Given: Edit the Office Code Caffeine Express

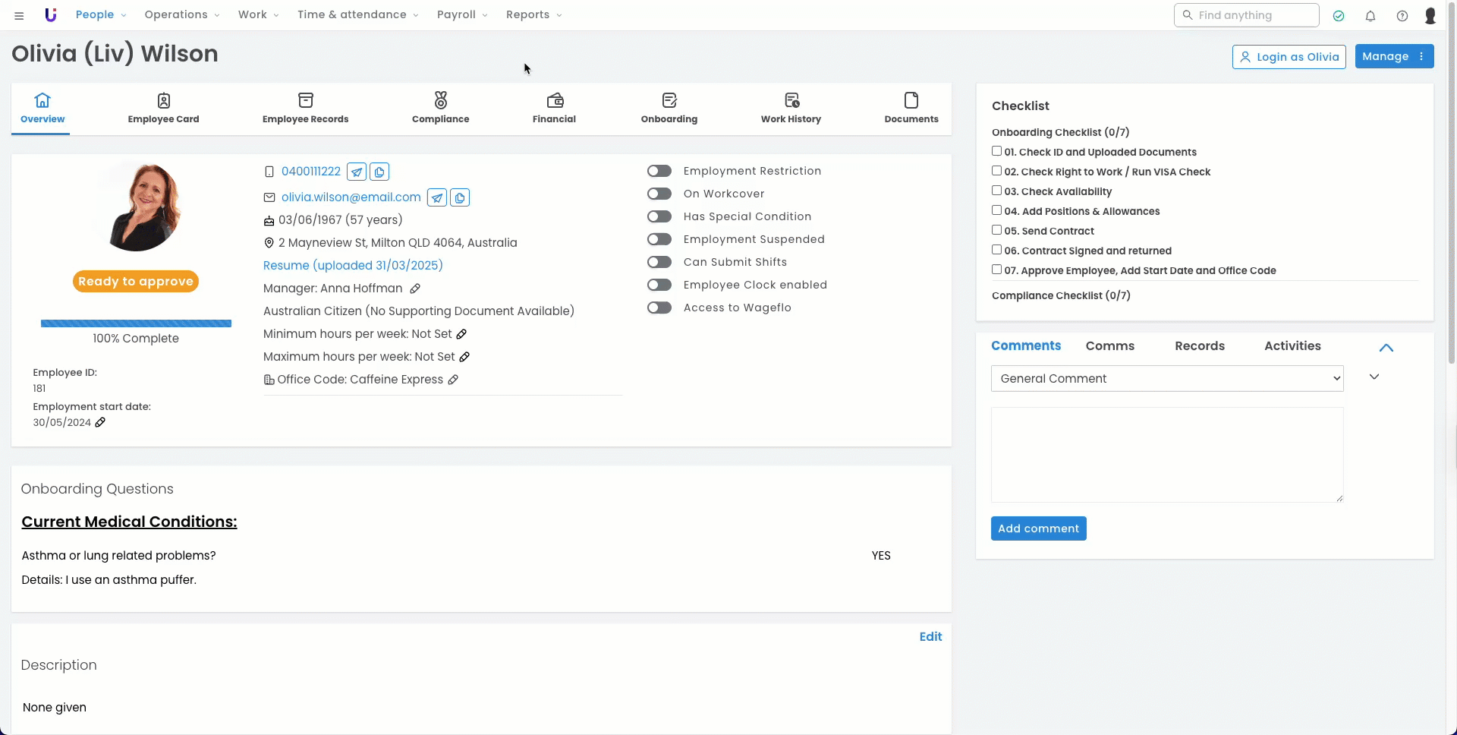Looking at the screenshot, I should coord(453,380).
